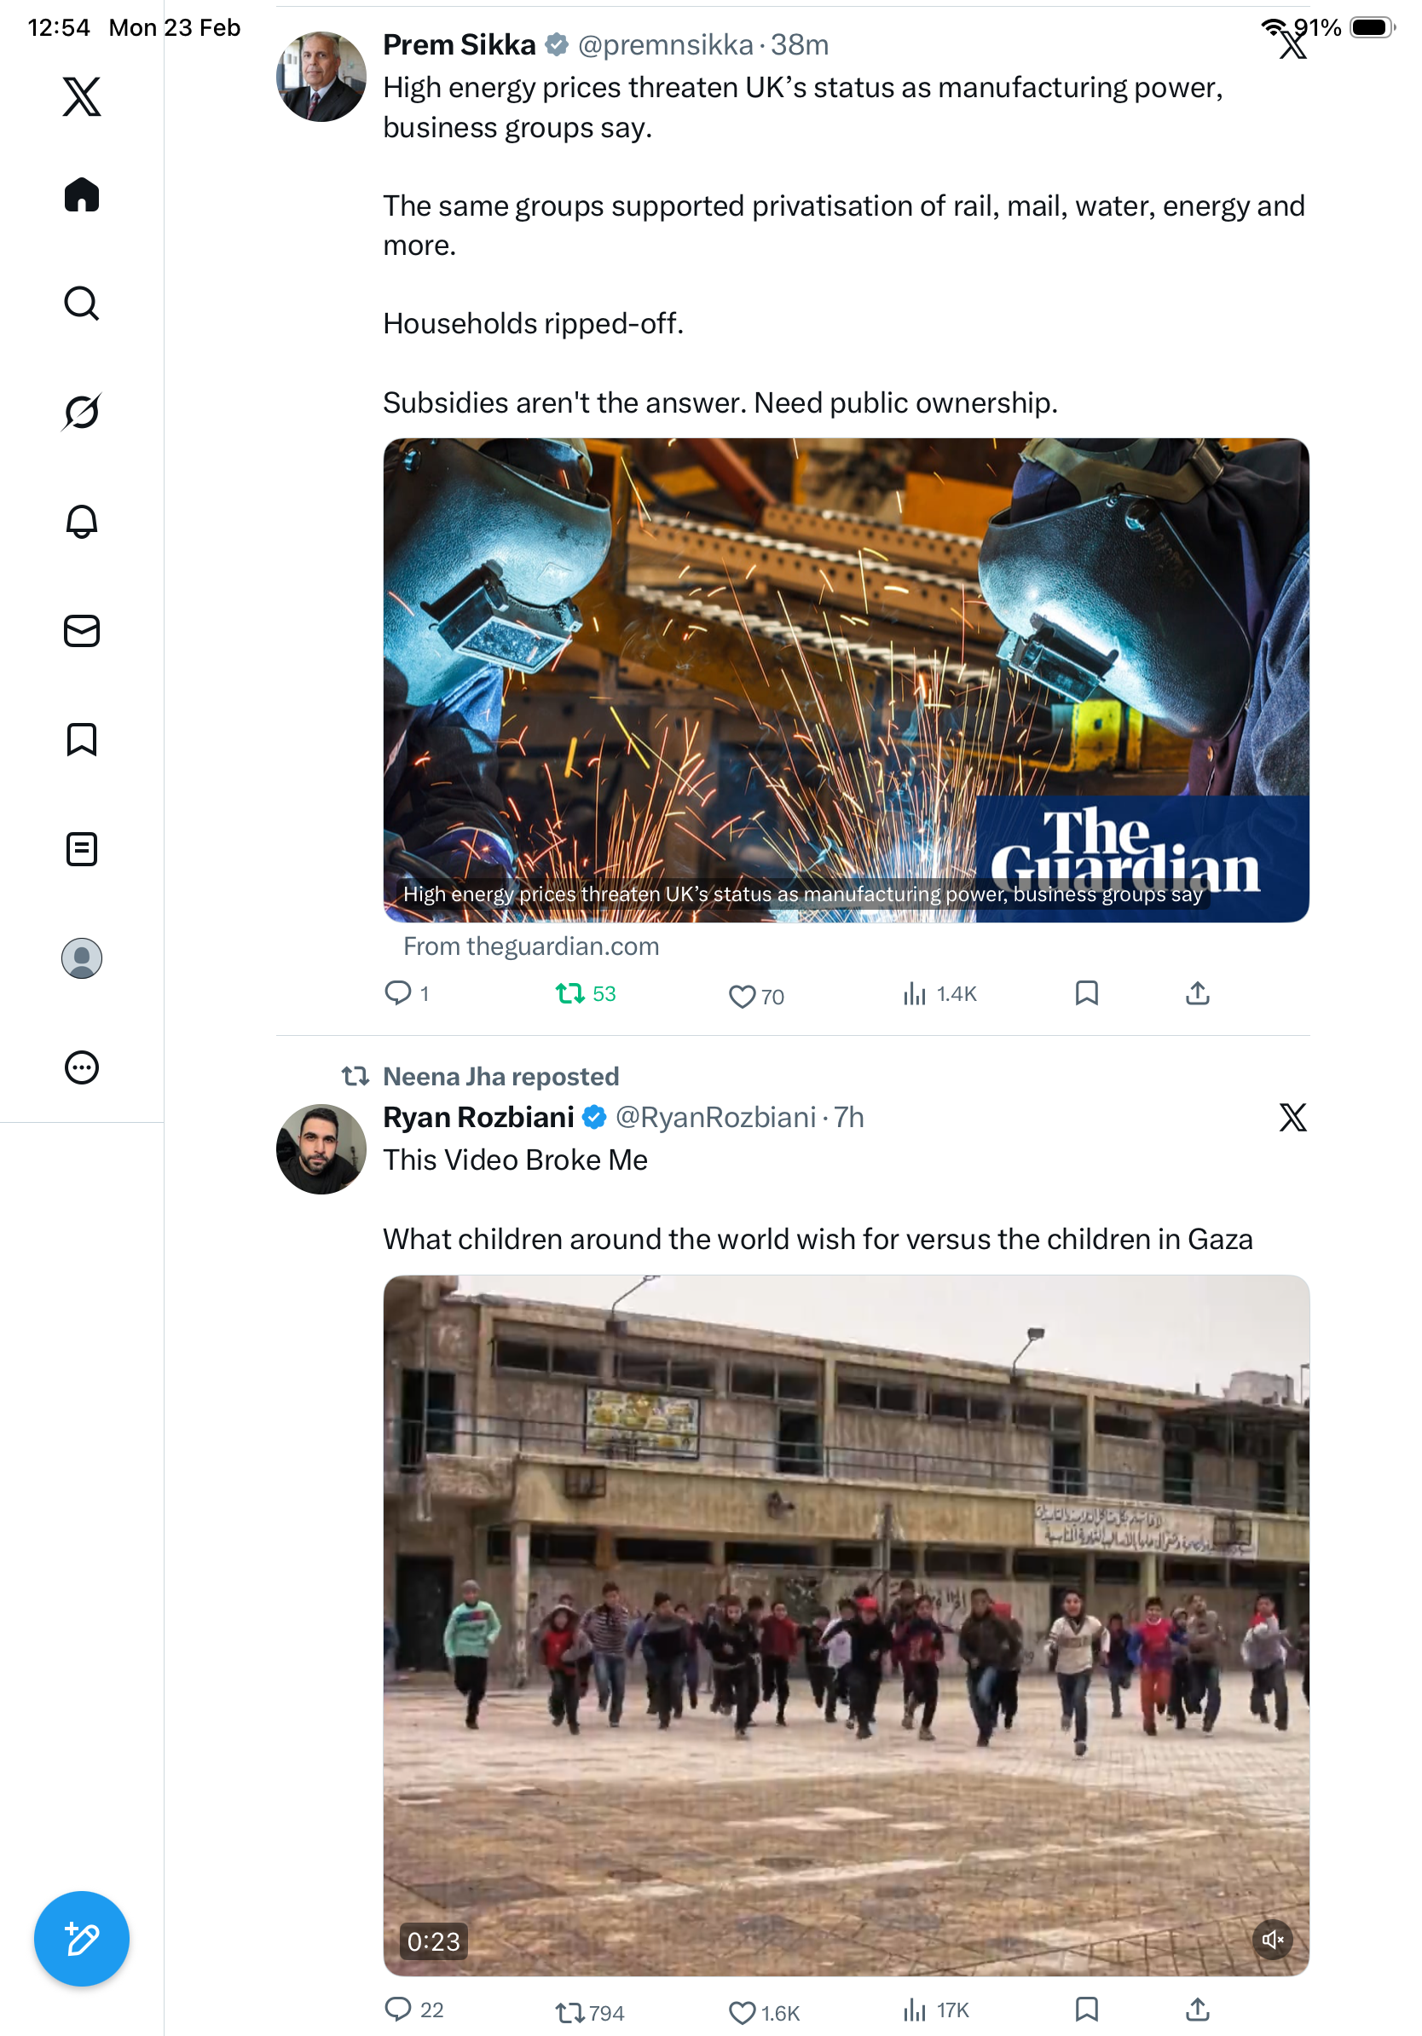This screenshot has width=1422, height=2036.
Task: Open the Search magnifier icon in sidebar
Action: (x=82, y=304)
